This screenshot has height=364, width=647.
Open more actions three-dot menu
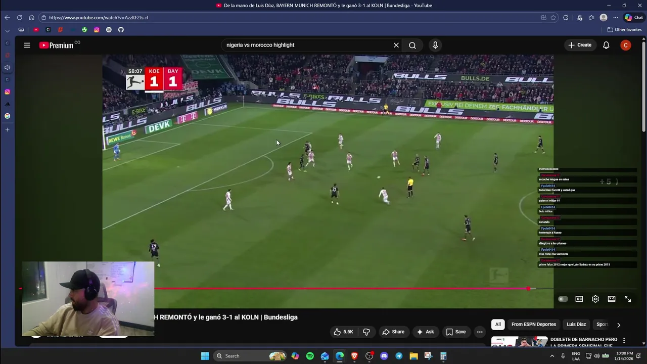click(x=480, y=332)
